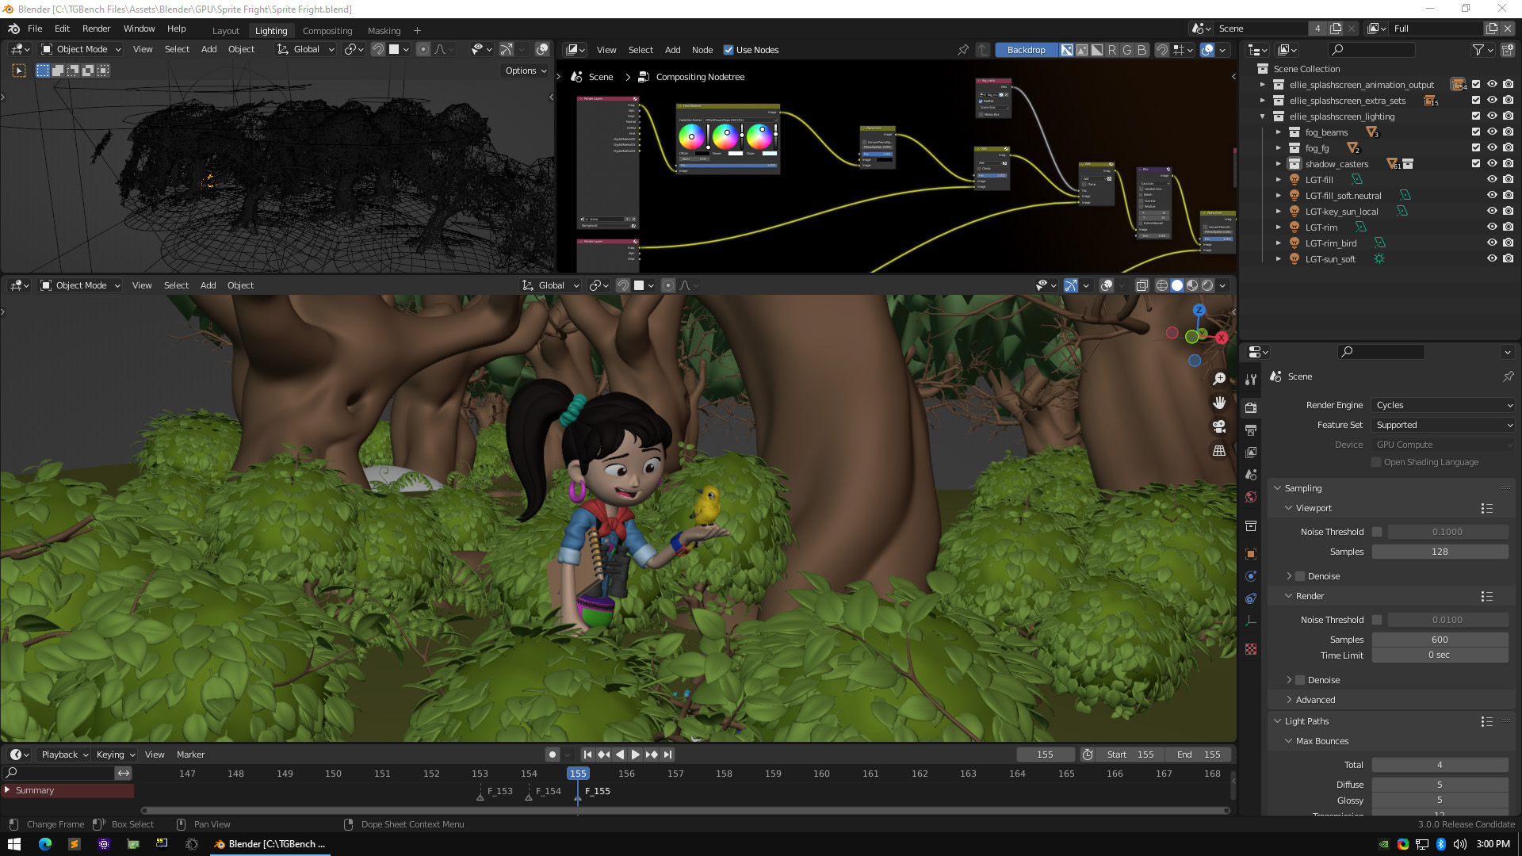This screenshot has height=856, width=1522.
Task: Open the Object Constraints properties tab
Action: click(x=1251, y=598)
